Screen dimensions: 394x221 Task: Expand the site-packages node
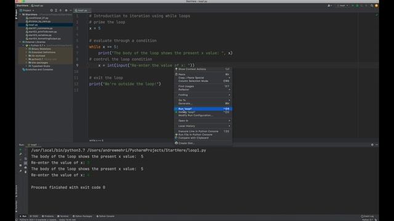[x=26, y=63]
